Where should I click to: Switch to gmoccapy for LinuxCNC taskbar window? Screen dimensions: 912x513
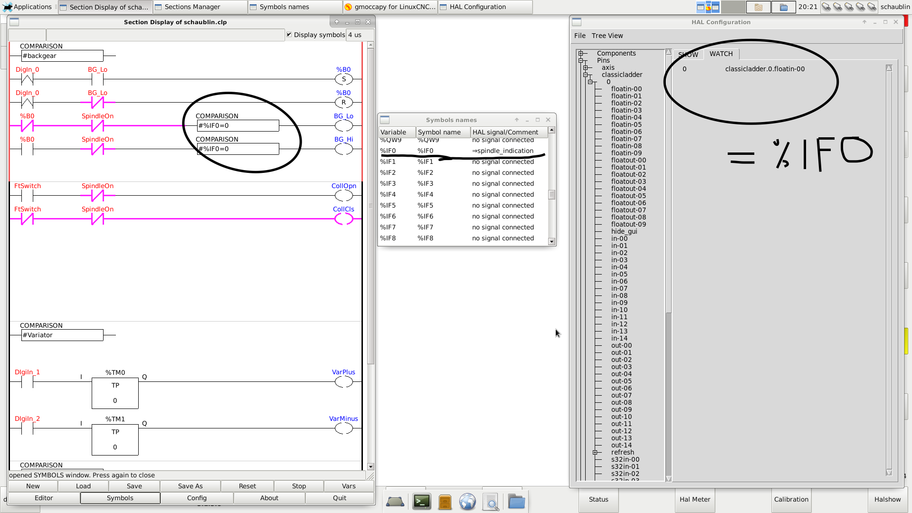click(389, 7)
